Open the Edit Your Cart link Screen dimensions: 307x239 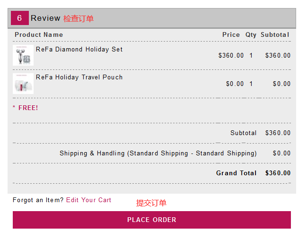pyautogui.click(x=88, y=200)
